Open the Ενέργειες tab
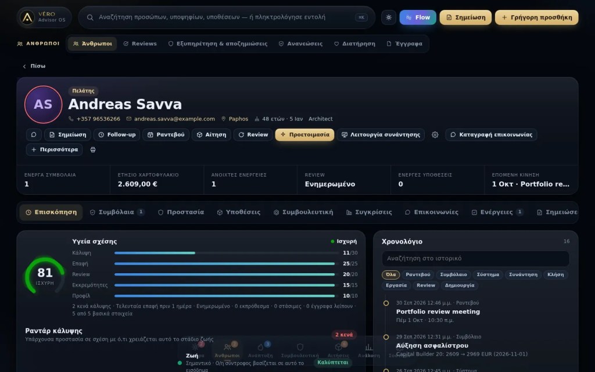 pyautogui.click(x=497, y=212)
